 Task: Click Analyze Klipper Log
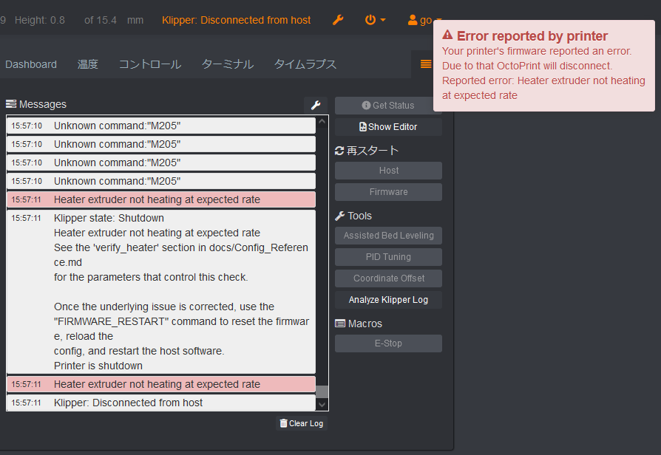(388, 300)
